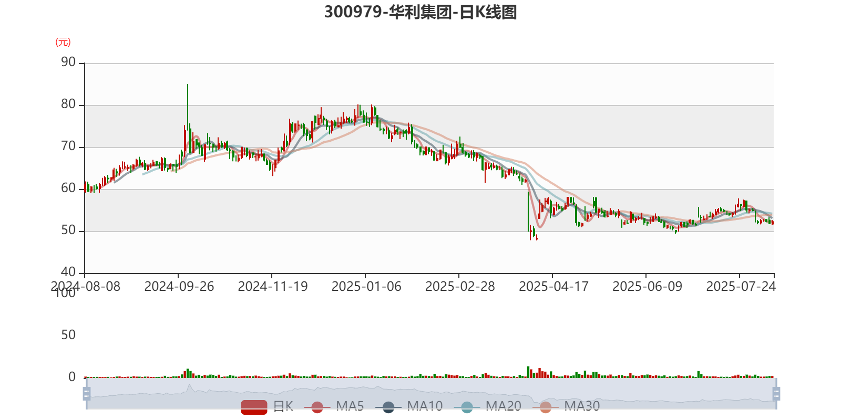Click the 80 price axis label

coord(68,104)
